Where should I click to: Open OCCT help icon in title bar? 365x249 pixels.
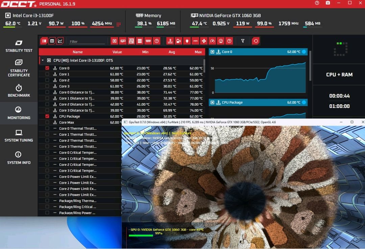[x=317, y=3]
